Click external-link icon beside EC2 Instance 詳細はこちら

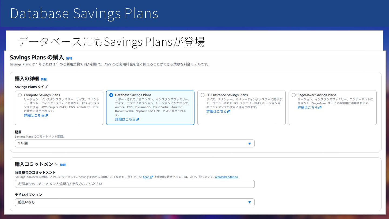point(229,112)
